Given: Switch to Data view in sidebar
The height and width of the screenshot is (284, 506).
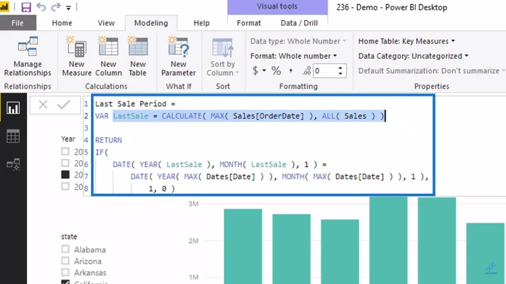Looking at the screenshot, I should (13, 136).
